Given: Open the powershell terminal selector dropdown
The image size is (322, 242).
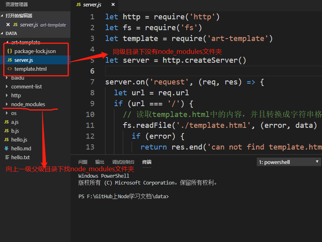Looking at the screenshot, I should [x=289, y=162].
